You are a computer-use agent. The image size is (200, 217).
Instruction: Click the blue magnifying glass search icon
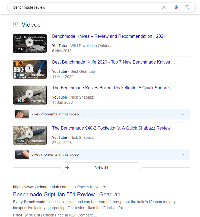tap(187, 7)
